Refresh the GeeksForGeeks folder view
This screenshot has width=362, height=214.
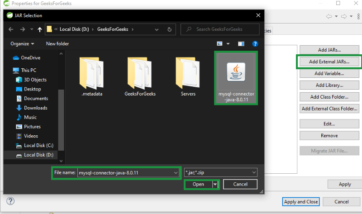tap(169, 29)
